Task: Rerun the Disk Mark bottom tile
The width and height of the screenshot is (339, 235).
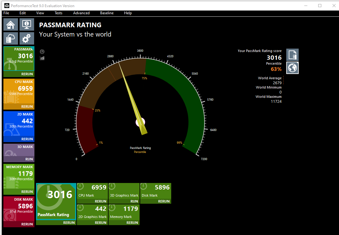Action: click(x=156, y=201)
